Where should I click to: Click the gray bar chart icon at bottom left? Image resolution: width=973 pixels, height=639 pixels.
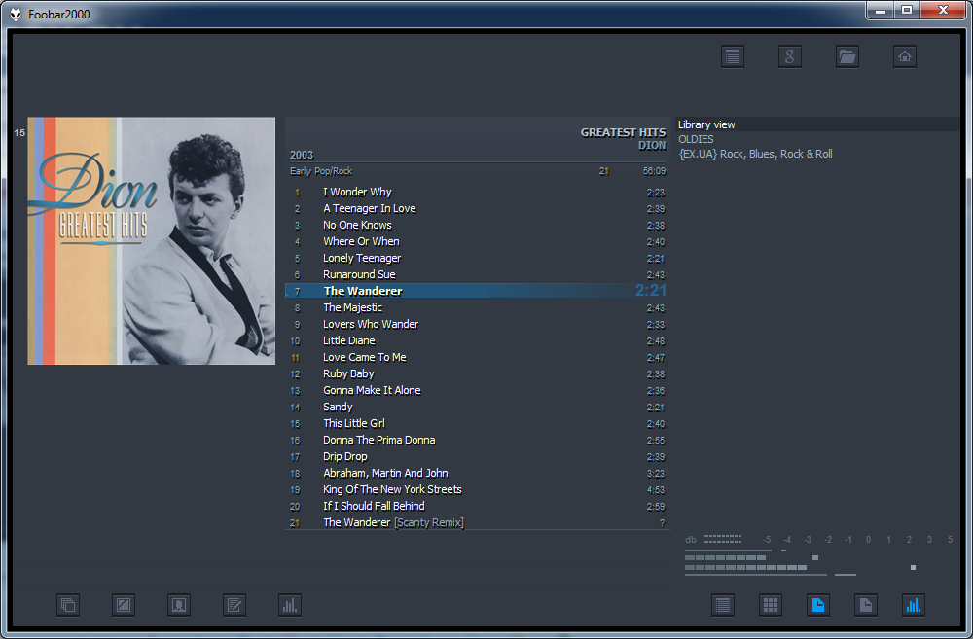[x=290, y=605]
